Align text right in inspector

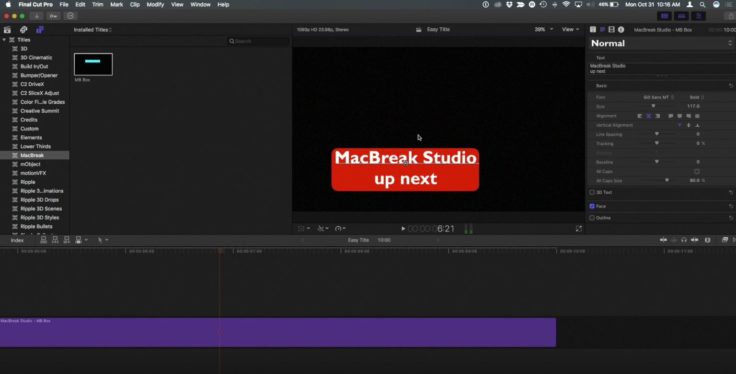click(657, 116)
